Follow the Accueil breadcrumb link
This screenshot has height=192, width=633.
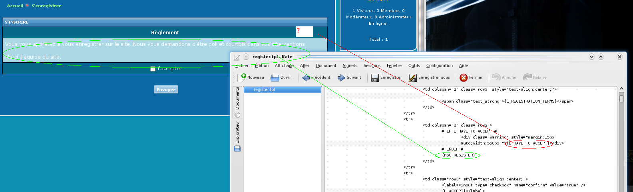pos(15,6)
